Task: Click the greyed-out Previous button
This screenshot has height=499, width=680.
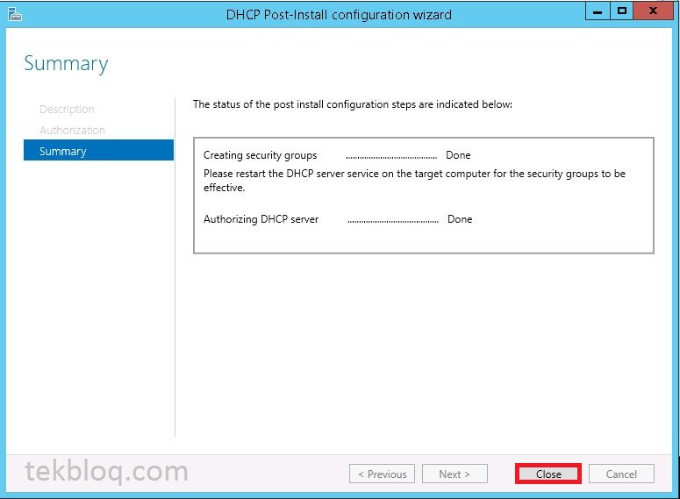Action: click(x=382, y=474)
